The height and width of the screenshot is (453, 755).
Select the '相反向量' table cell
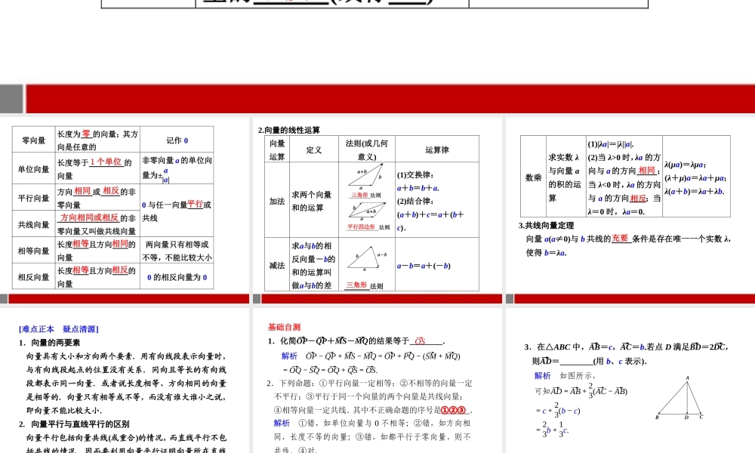pos(34,277)
